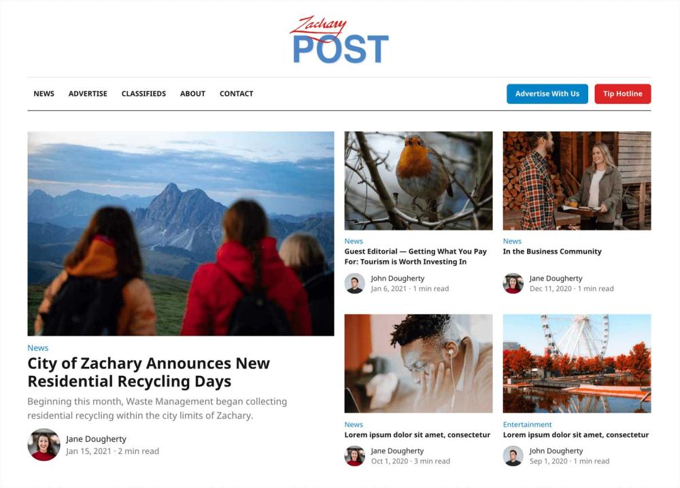Image resolution: width=680 pixels, height=488 pixels.
Task: Click the Advertise With Us button
Action: click(x=547, y=94)
